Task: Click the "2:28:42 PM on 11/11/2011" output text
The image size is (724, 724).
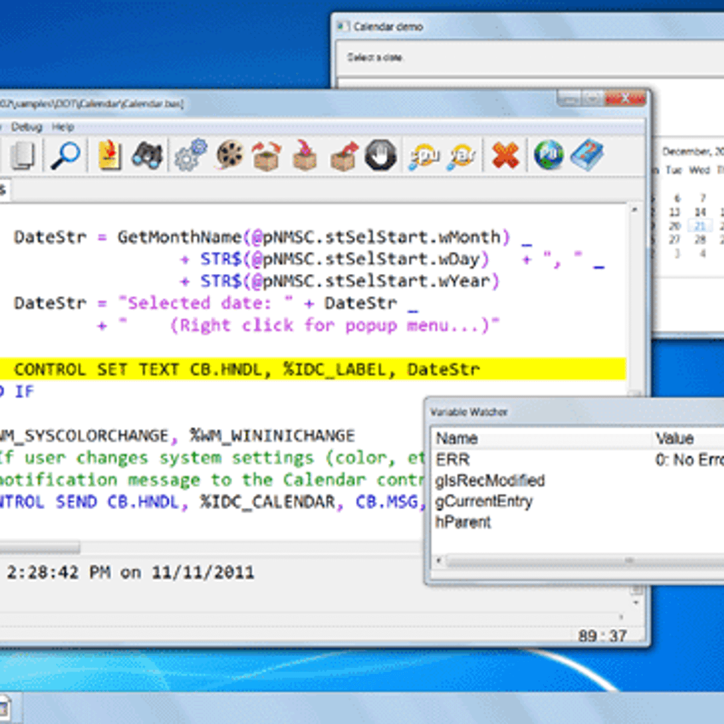Action: tap(130, 572)
